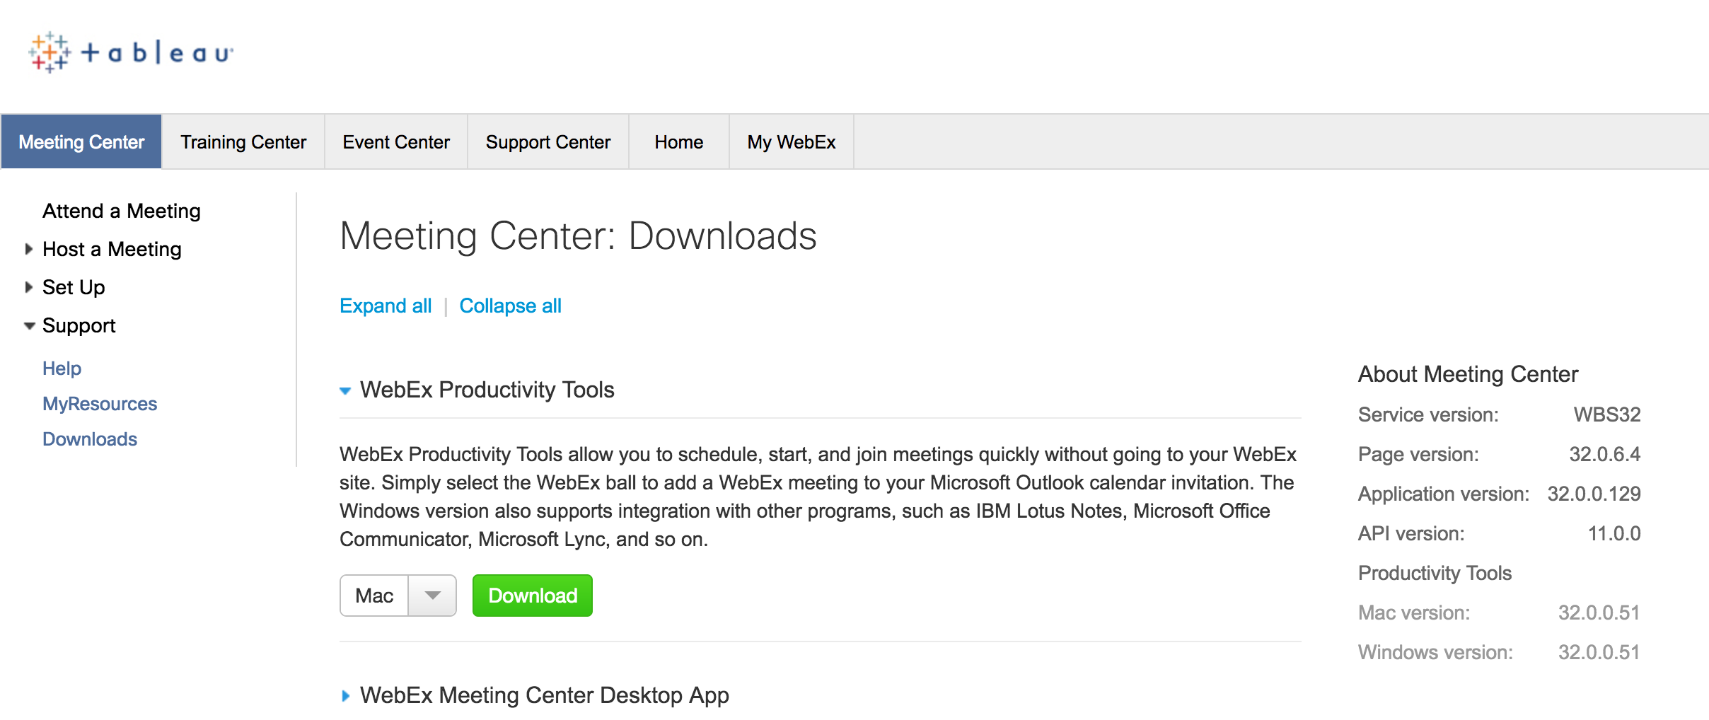This screenshot has width=1709, height=720.
Task: Click the Application version label
Action: pos(1444,494)
